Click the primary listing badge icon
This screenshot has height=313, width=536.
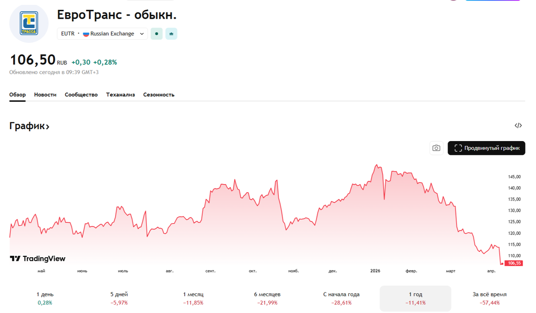[x=172, y=33]
